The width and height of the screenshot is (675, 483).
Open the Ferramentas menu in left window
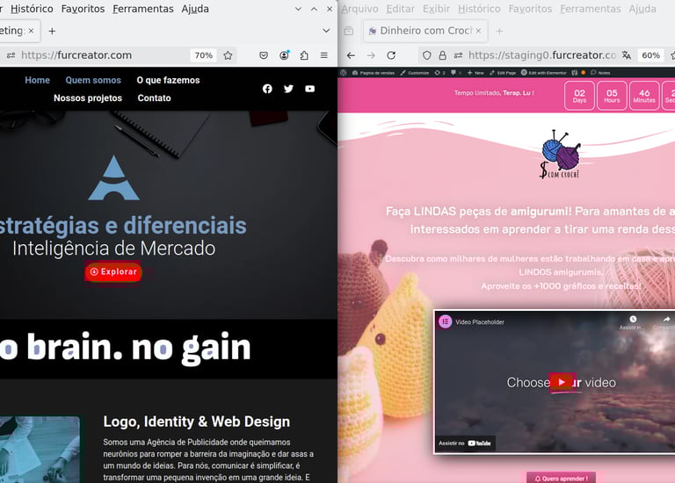(143, 9)
